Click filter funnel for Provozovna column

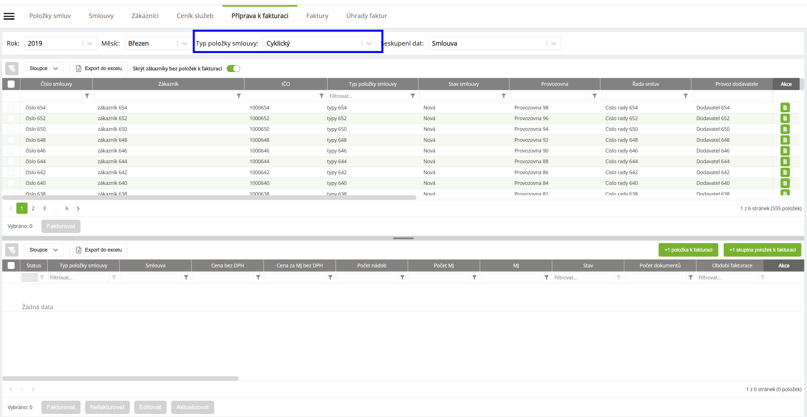(595, 96)
